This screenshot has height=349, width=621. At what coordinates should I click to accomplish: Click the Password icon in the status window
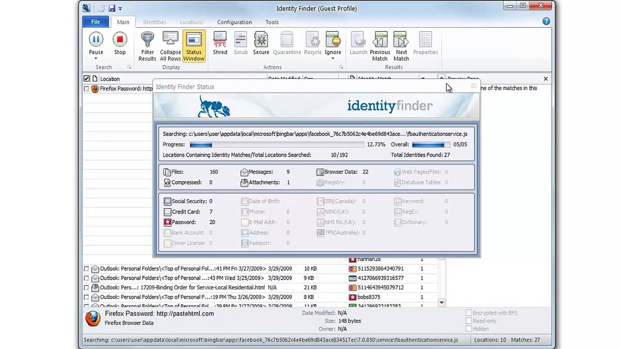pyautogui.click(x=167, y=222)
